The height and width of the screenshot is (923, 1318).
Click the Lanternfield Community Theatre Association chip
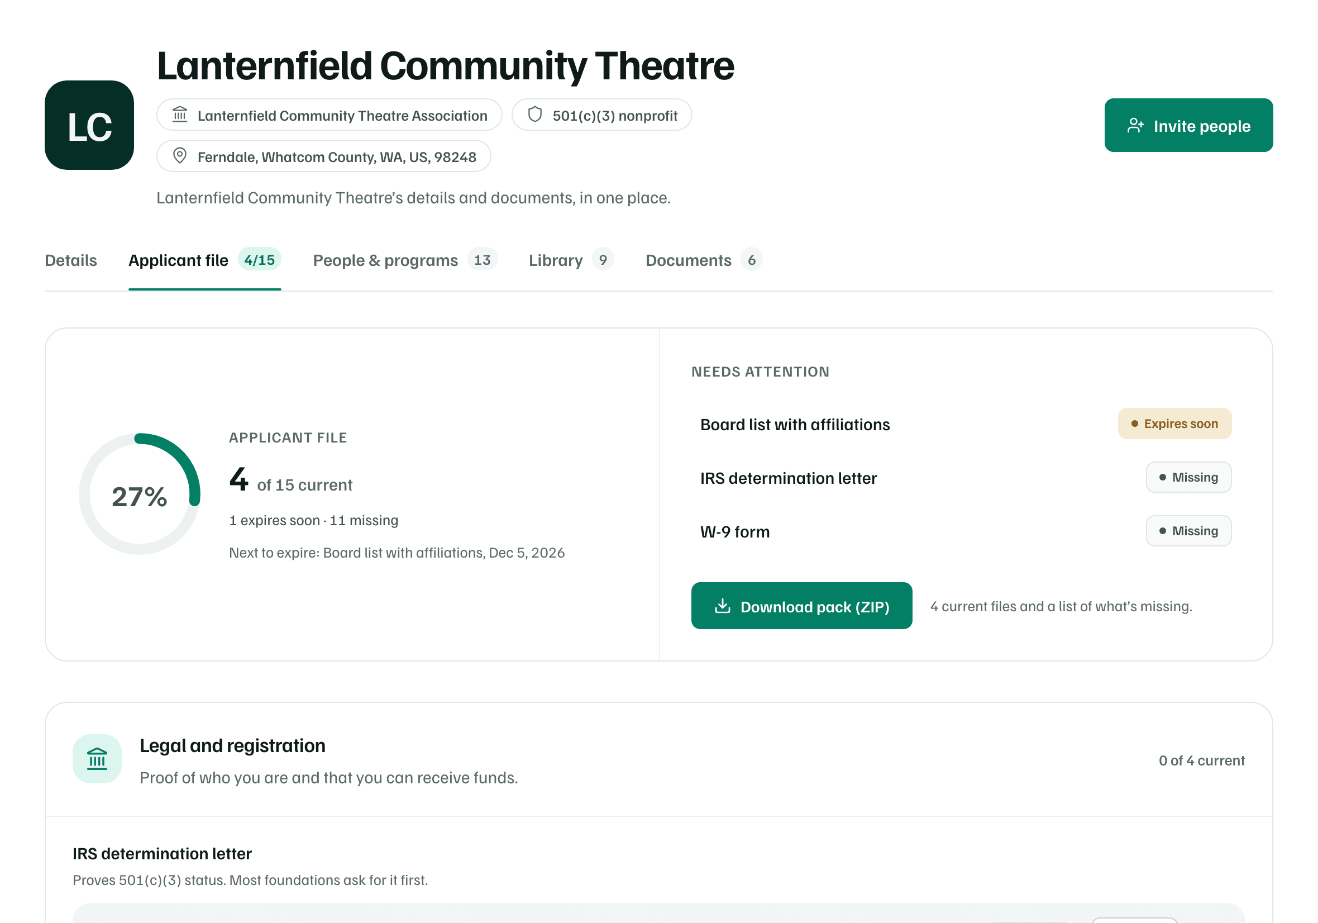coord(329,115)
